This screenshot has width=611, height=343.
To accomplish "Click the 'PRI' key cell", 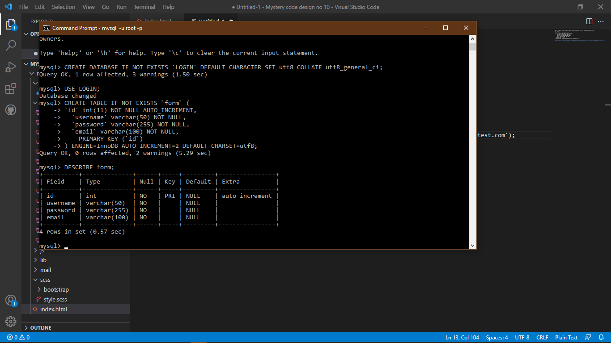I will [170, 196].
